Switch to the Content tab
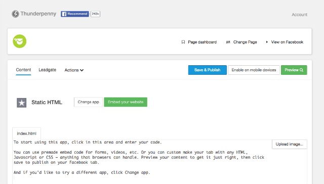The width and height of the screenshot is (324, 184). click(x=23, y=70)
